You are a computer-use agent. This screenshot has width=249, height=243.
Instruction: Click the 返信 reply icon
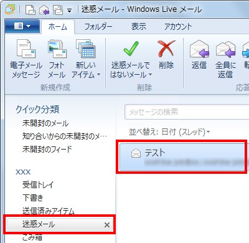click(x=199, y=55)
